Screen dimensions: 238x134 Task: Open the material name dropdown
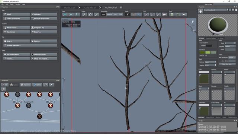[216, 10]
